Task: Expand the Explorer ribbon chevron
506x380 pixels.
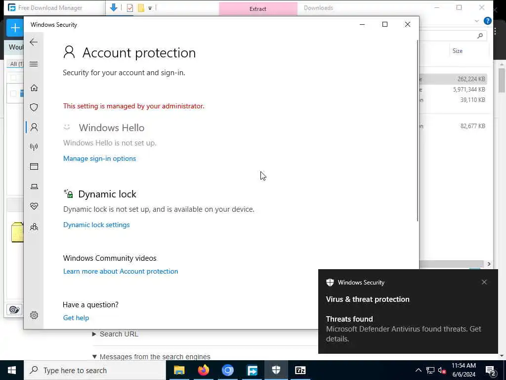Action: [477, 21]
